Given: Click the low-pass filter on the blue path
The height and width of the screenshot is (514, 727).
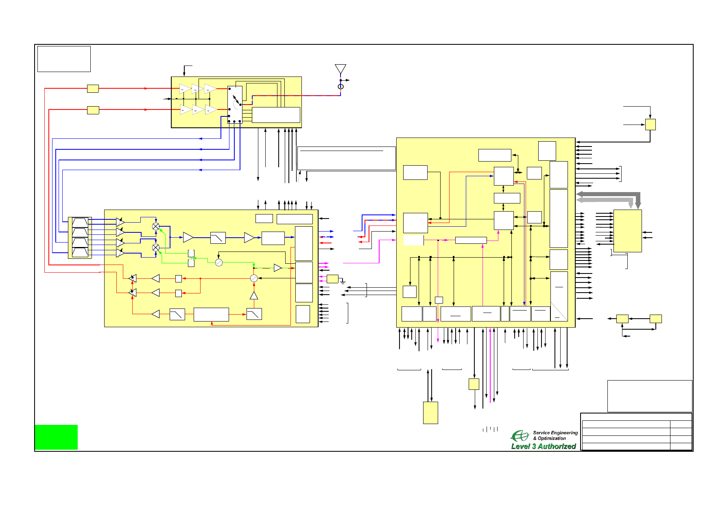Looking at the screenshot, I should 218,238.
